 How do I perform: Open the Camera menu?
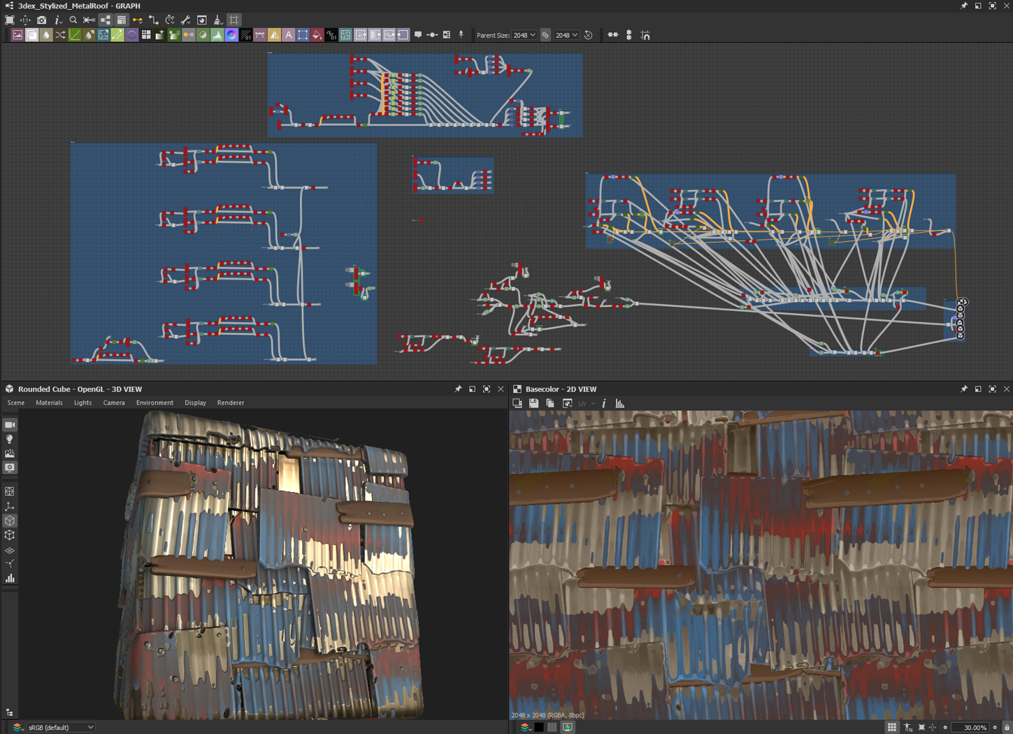point(114,403)
